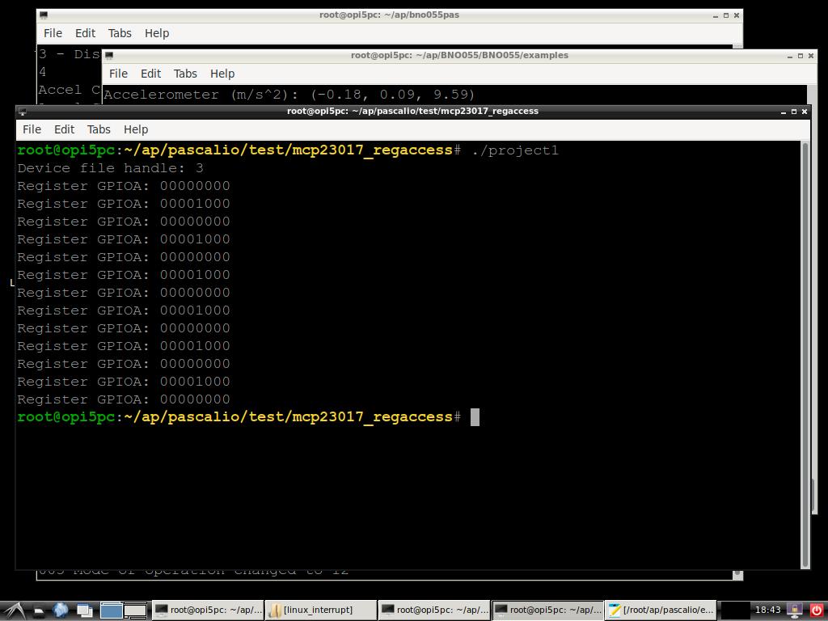Click the 'Device file handle: 3' line
828x621 pixels.
(x=110, y=168)
